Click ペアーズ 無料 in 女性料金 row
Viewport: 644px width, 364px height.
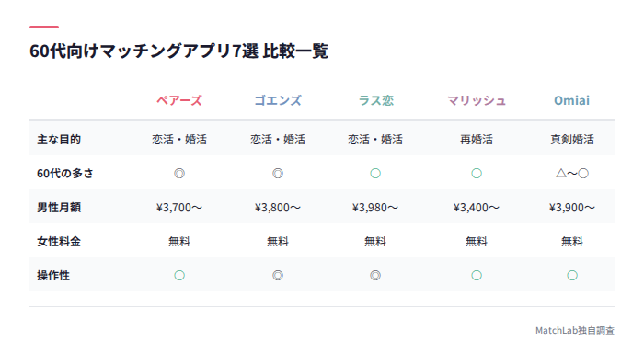[x=179, y=242]
